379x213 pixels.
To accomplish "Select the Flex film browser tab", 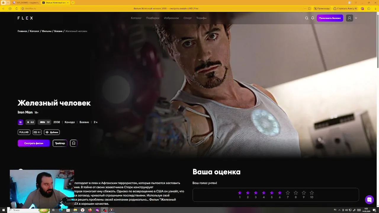I will coord(55,3).
